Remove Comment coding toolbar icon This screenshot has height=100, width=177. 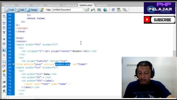coord(4,66)
